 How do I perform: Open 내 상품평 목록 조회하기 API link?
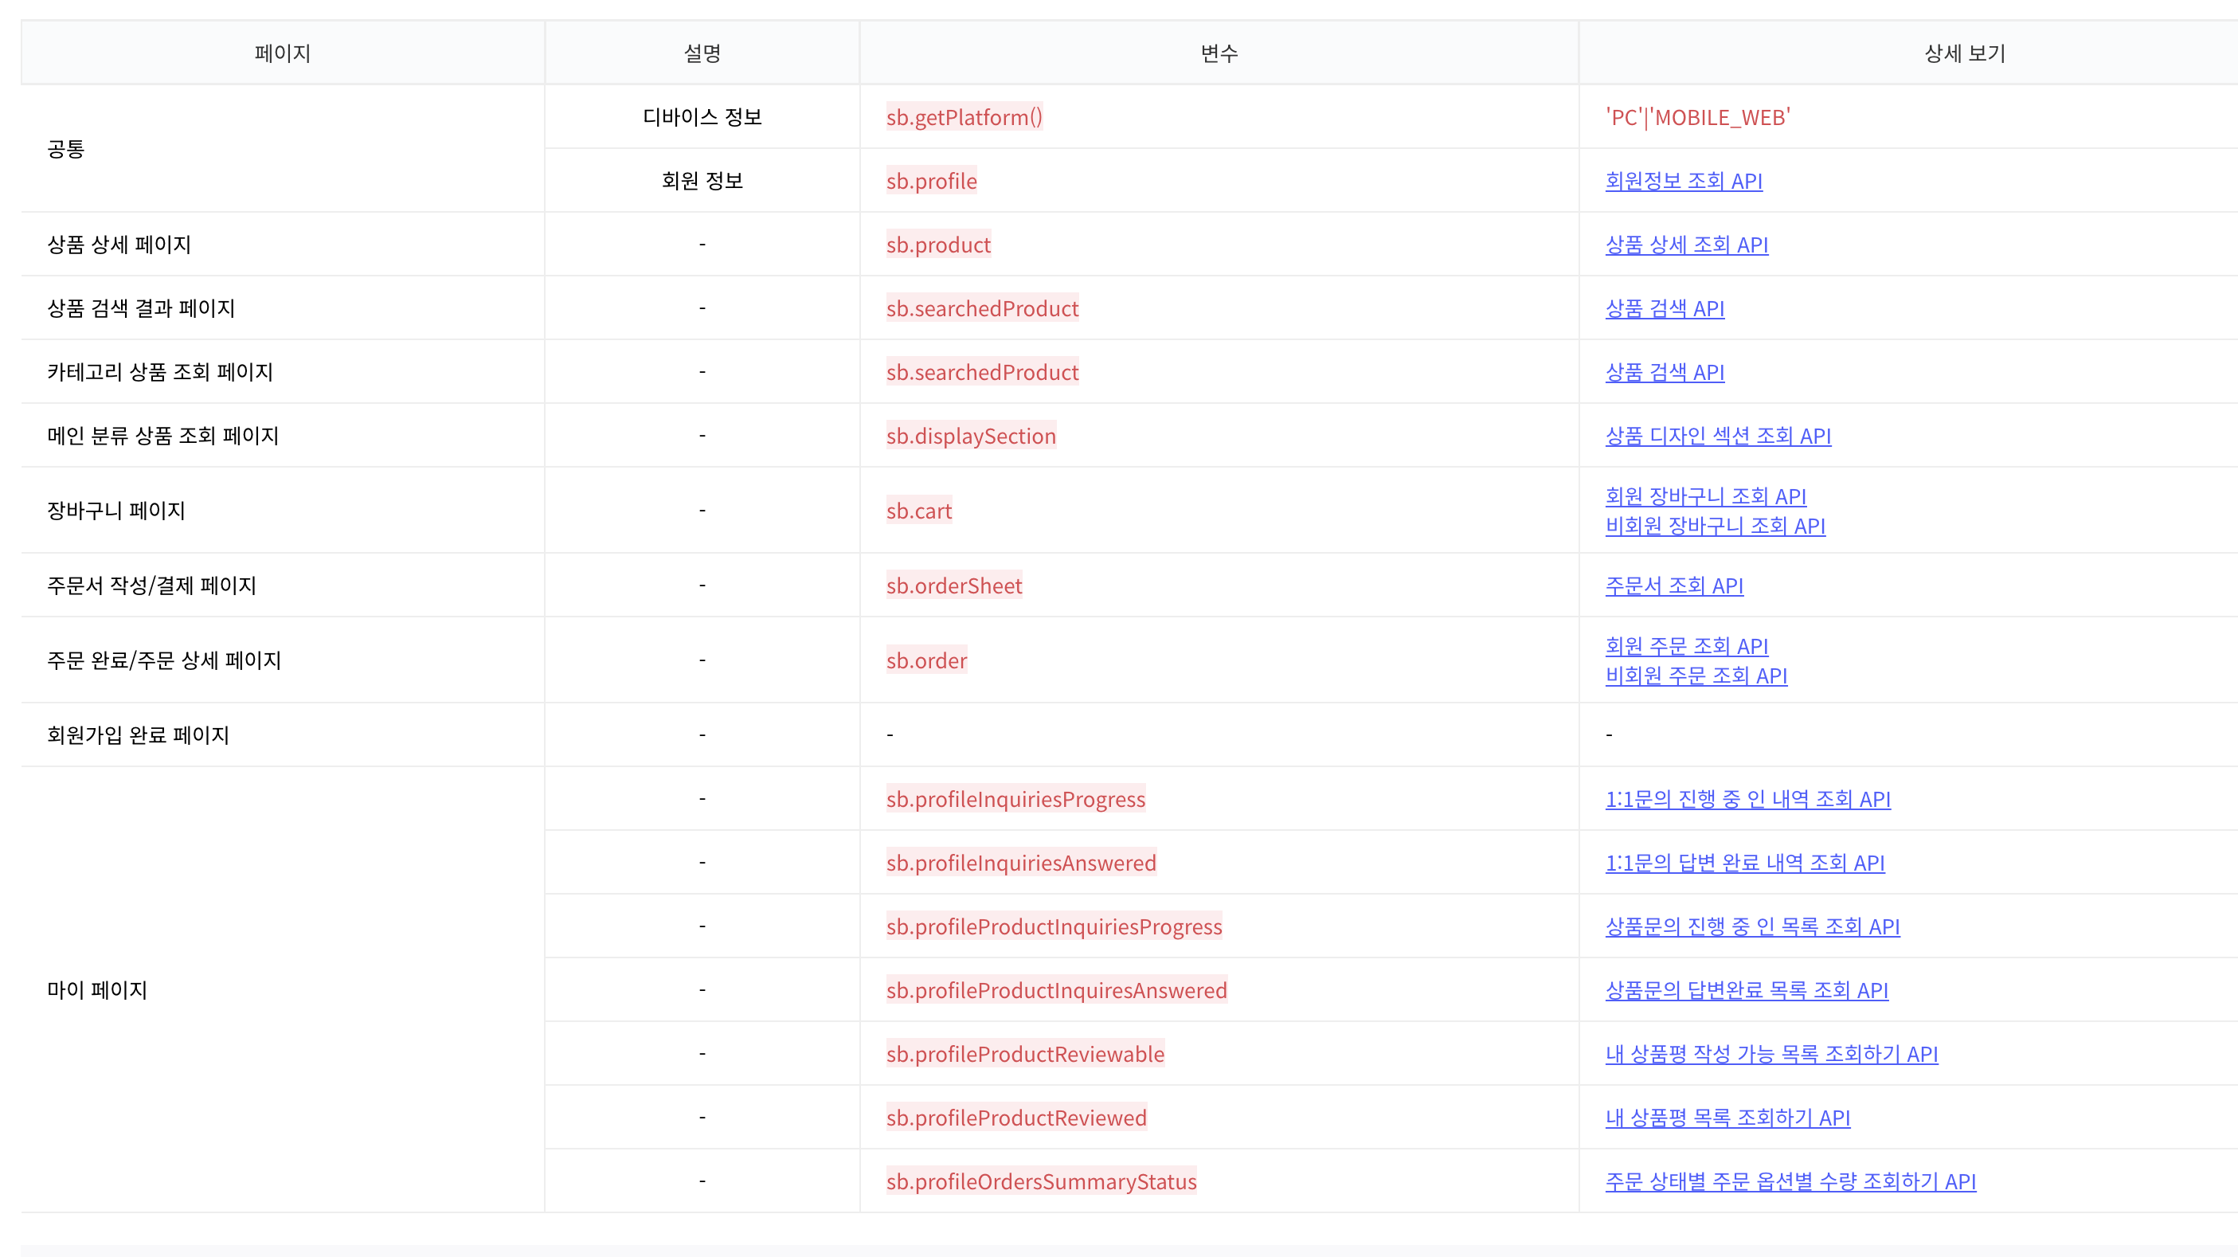point(1727,1117)
